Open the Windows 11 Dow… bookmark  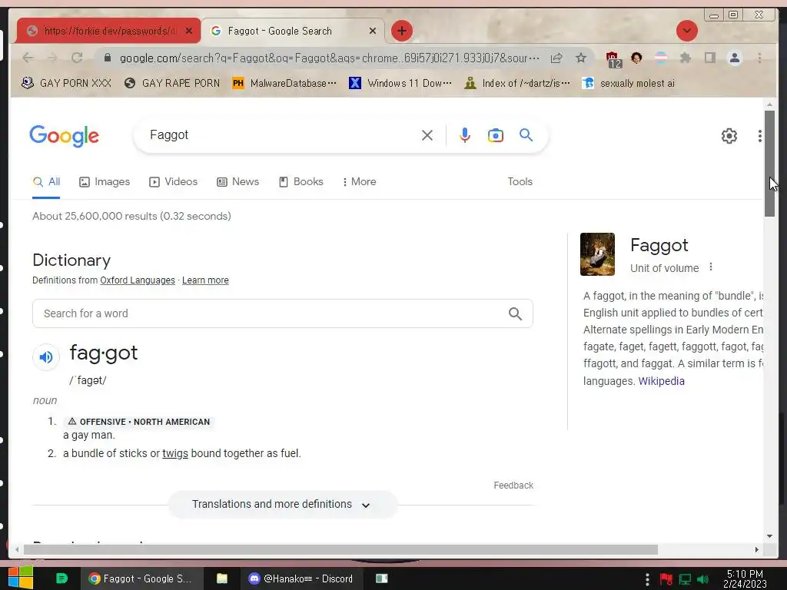[400, 83]
